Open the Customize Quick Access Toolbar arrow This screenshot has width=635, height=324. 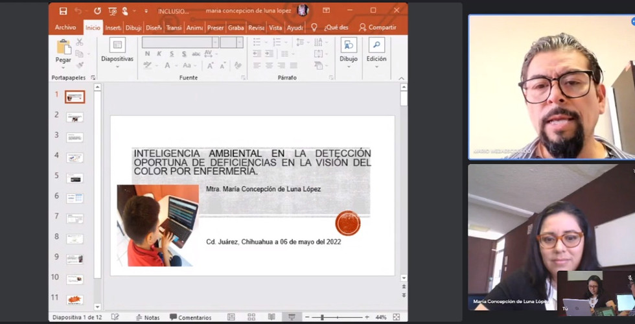coord(146,11)
